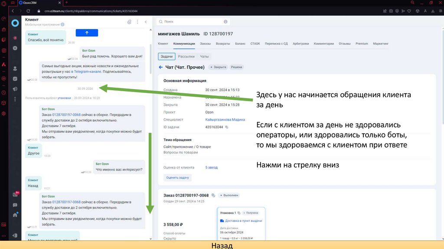Open notifications icon with 9+ badge
444x249 pixels.
click(x=16, y=194)
